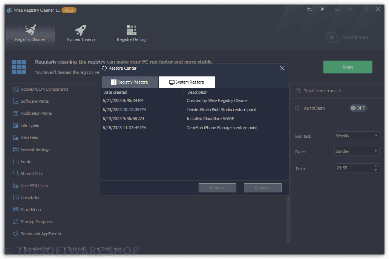389x259 pixels.
Task: Select the 6/19/2023 9:36:58 AM restore point
Action: point(194,119)
